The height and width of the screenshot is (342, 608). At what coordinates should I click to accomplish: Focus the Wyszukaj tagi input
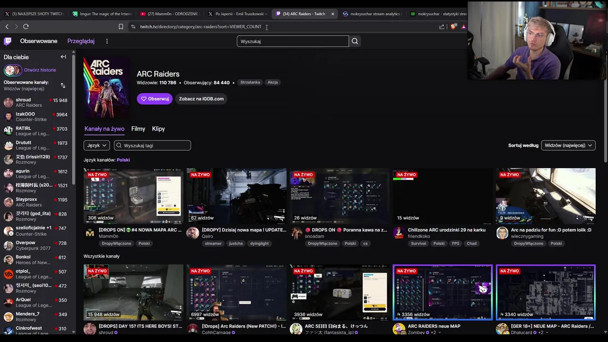click(x=152, y=145)
